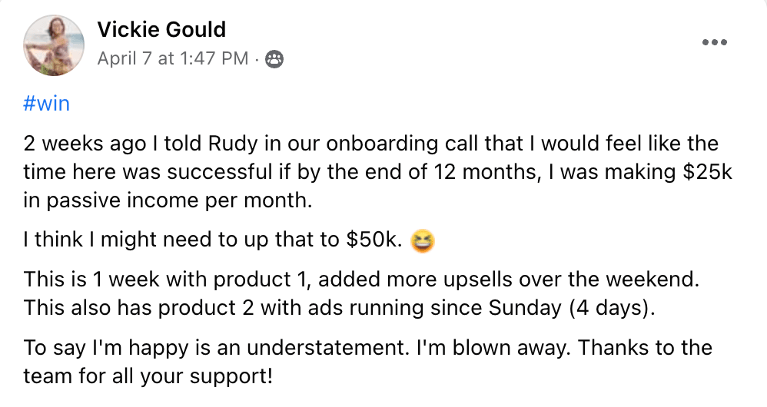Follow the #win hashtag link
The height and width of the screenshot is (407, 767).
[x=47, y=102]
